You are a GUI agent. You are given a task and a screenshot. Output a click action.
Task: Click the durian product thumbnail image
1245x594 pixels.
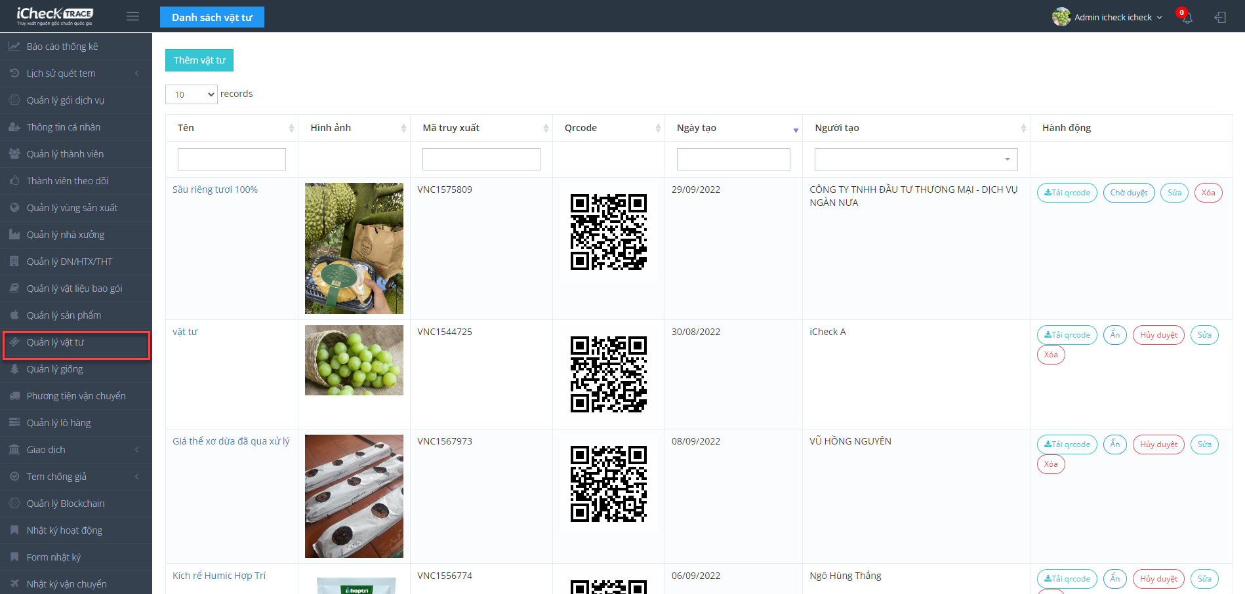354,248
